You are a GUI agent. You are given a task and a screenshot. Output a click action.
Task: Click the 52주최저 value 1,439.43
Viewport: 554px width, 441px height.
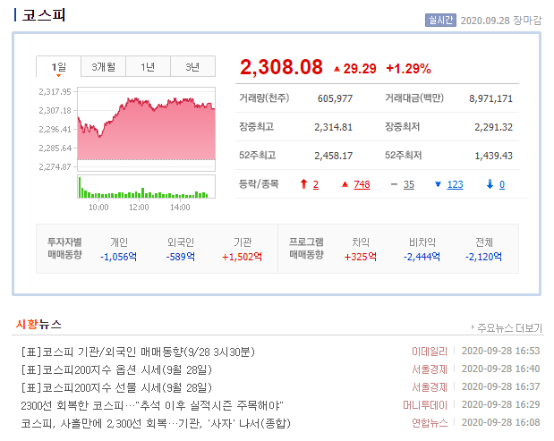493,156
